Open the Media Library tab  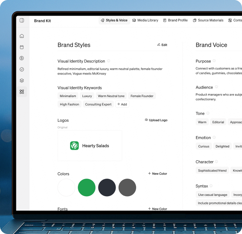[x=146, y=20]
